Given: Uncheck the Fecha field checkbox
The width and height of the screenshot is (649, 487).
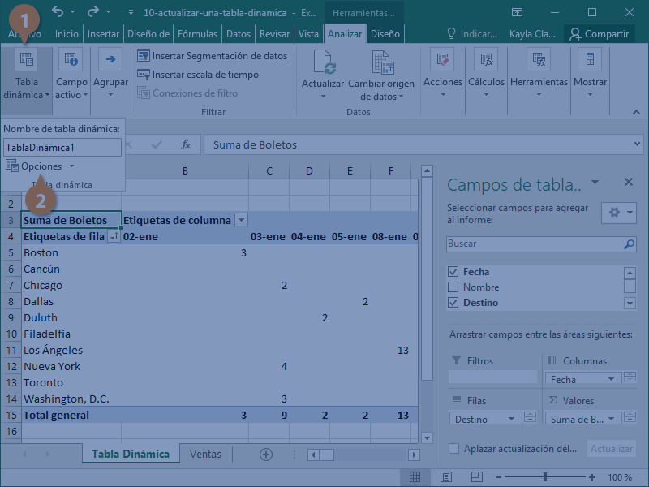Looking at the screenshot, I should 454,273.
